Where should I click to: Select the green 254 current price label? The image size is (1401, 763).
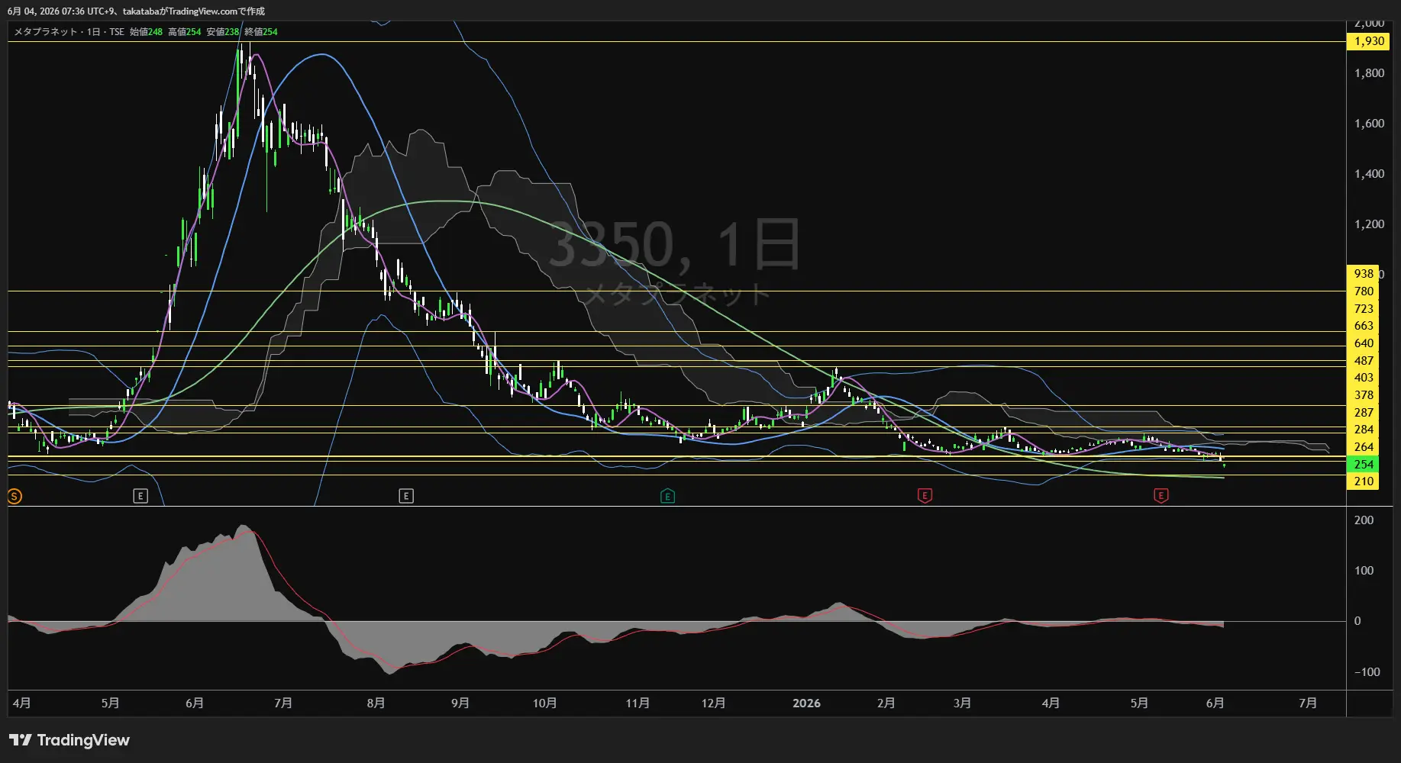(x=1364, y=464)
